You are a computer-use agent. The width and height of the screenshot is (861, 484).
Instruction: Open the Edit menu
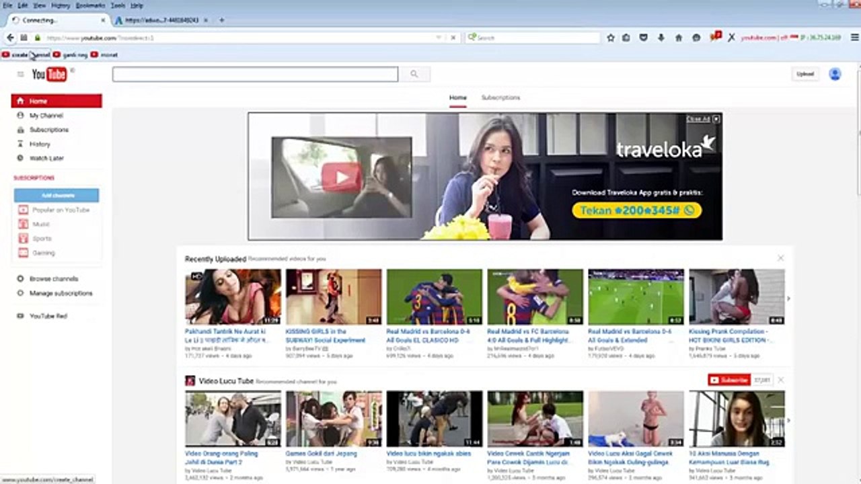24,5
